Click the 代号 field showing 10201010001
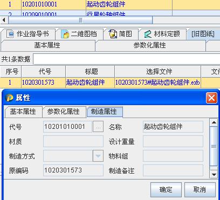 (68, 127)
